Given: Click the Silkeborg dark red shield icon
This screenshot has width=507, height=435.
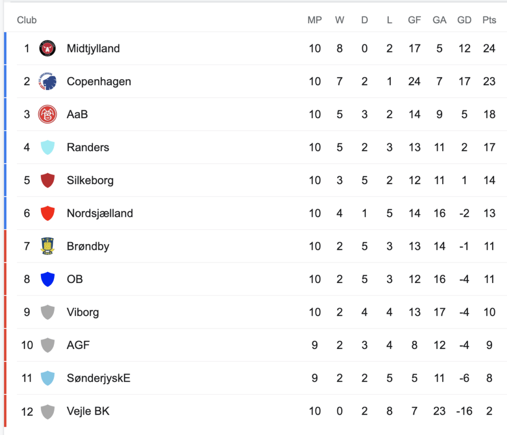Looking at the screenshot, I should point(48,180).
